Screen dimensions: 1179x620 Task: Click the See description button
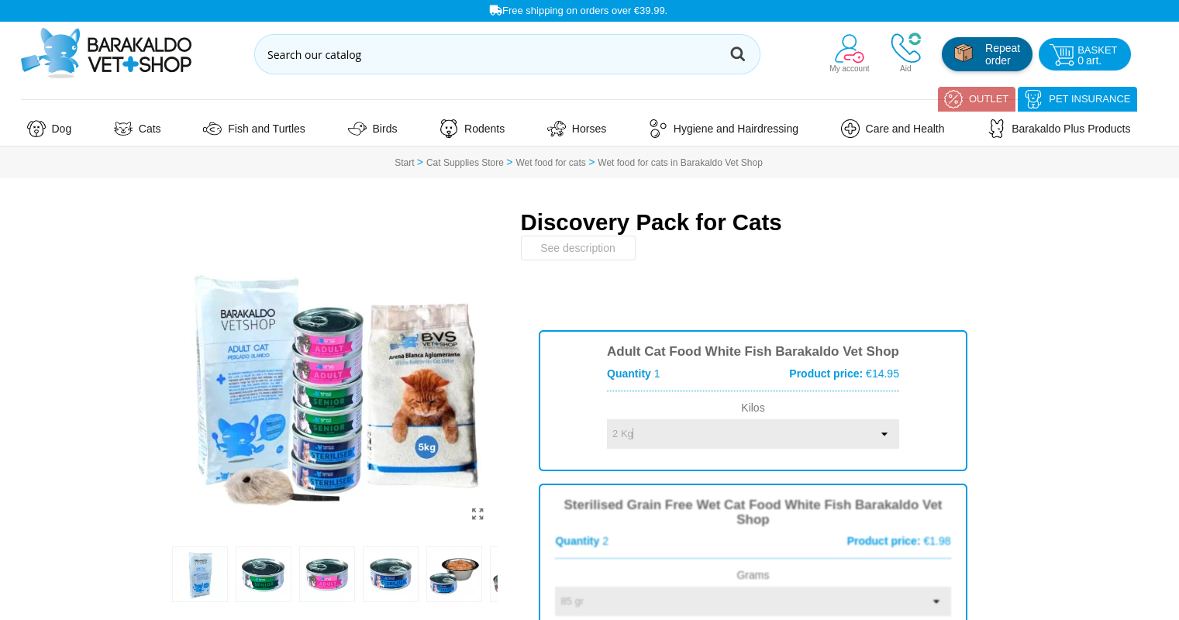tap(578, 248)
